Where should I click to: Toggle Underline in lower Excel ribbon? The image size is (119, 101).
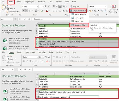point(30,61)
